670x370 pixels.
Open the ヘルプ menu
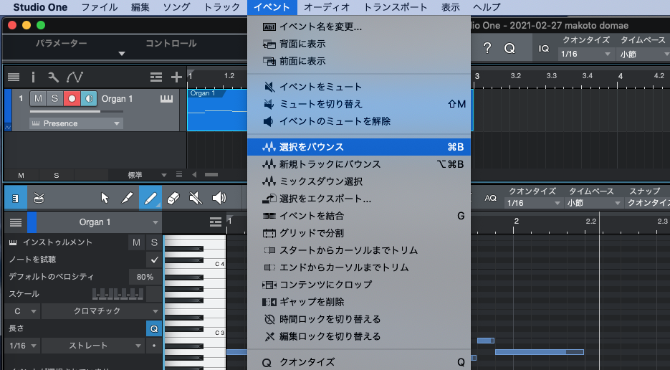click(487, 7)
